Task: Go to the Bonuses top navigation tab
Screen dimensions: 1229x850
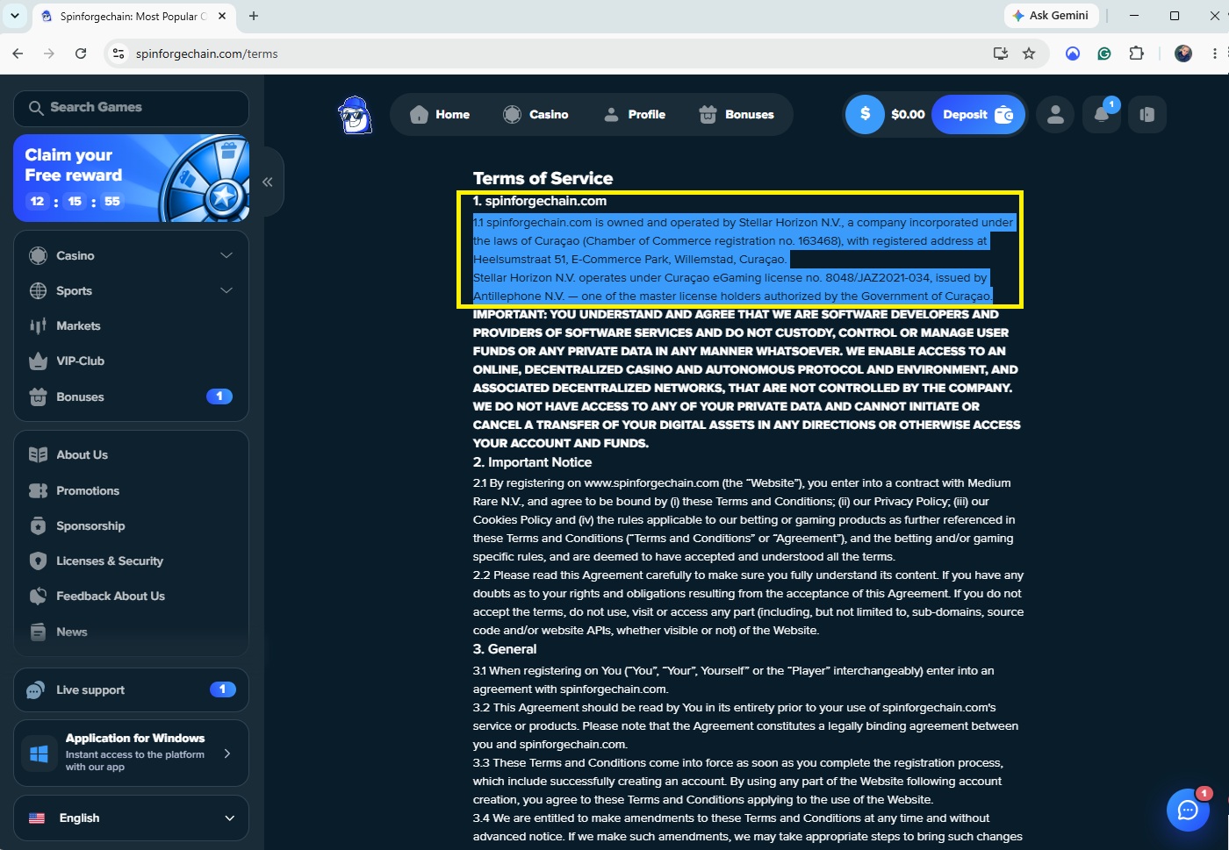Action: click(737, 115)
